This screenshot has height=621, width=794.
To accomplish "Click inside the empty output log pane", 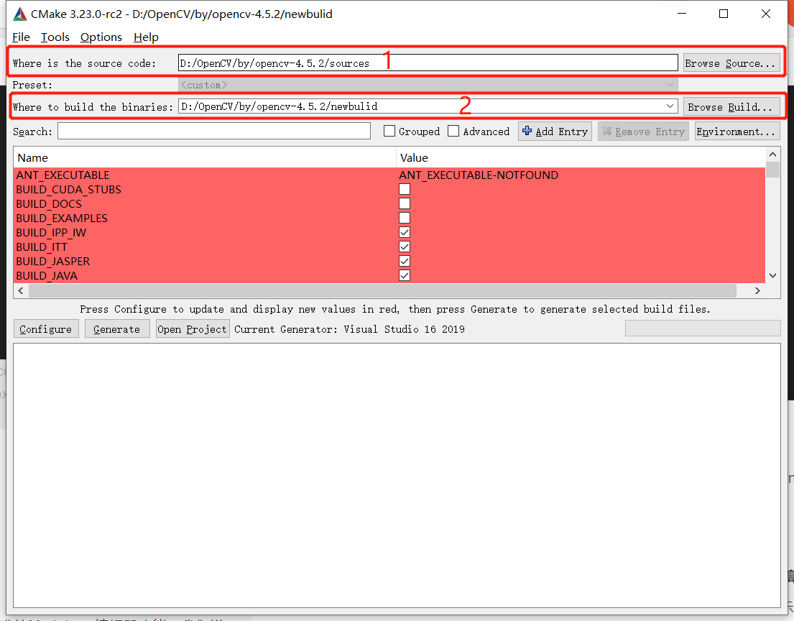I will (397, 475).
